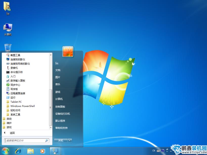Screen dimensions: 207x155
Task: Click the keyboard icon in tray
Action: (x=158, y=151)
